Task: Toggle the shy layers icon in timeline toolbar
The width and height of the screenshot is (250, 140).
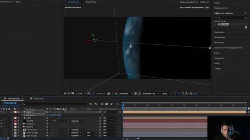Action: tap(102, 104)
